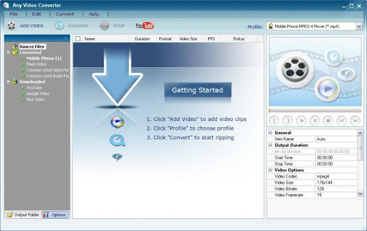Select Mobile Phone (1) tree item

tap(44, 58)
